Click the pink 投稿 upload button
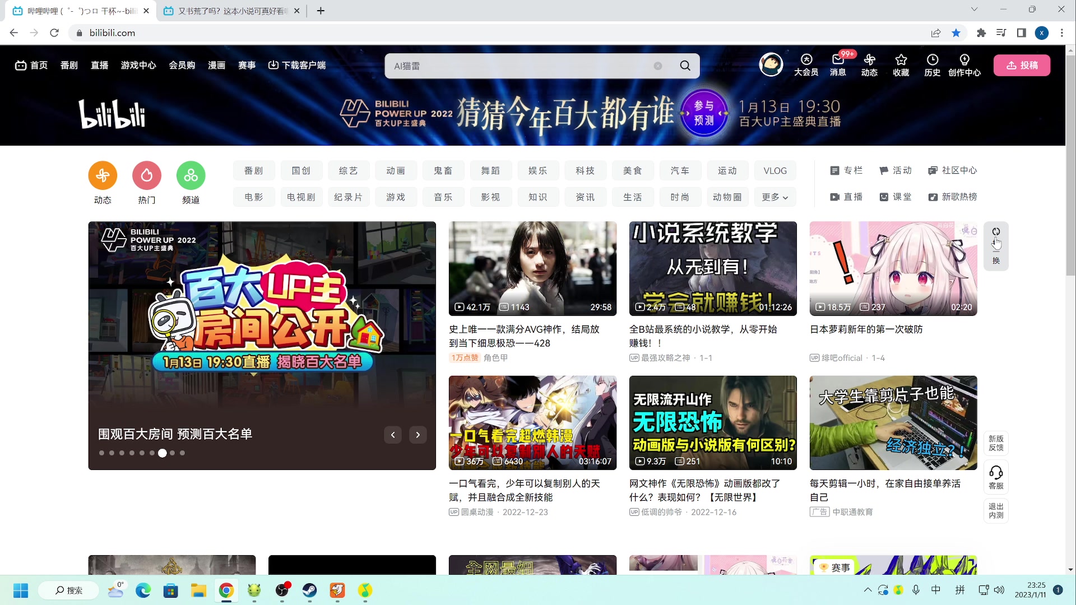The height and width of the screenshot is (605, 1076). (1022, 65)
